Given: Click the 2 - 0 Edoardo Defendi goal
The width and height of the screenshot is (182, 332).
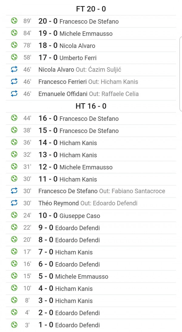Looking at the screenshot, I should [x=69, y=313].
